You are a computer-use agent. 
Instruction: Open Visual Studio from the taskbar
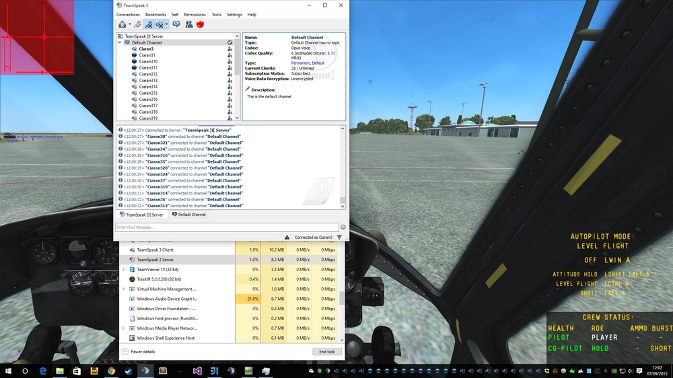pyautogui.click(x=197, y=371)
